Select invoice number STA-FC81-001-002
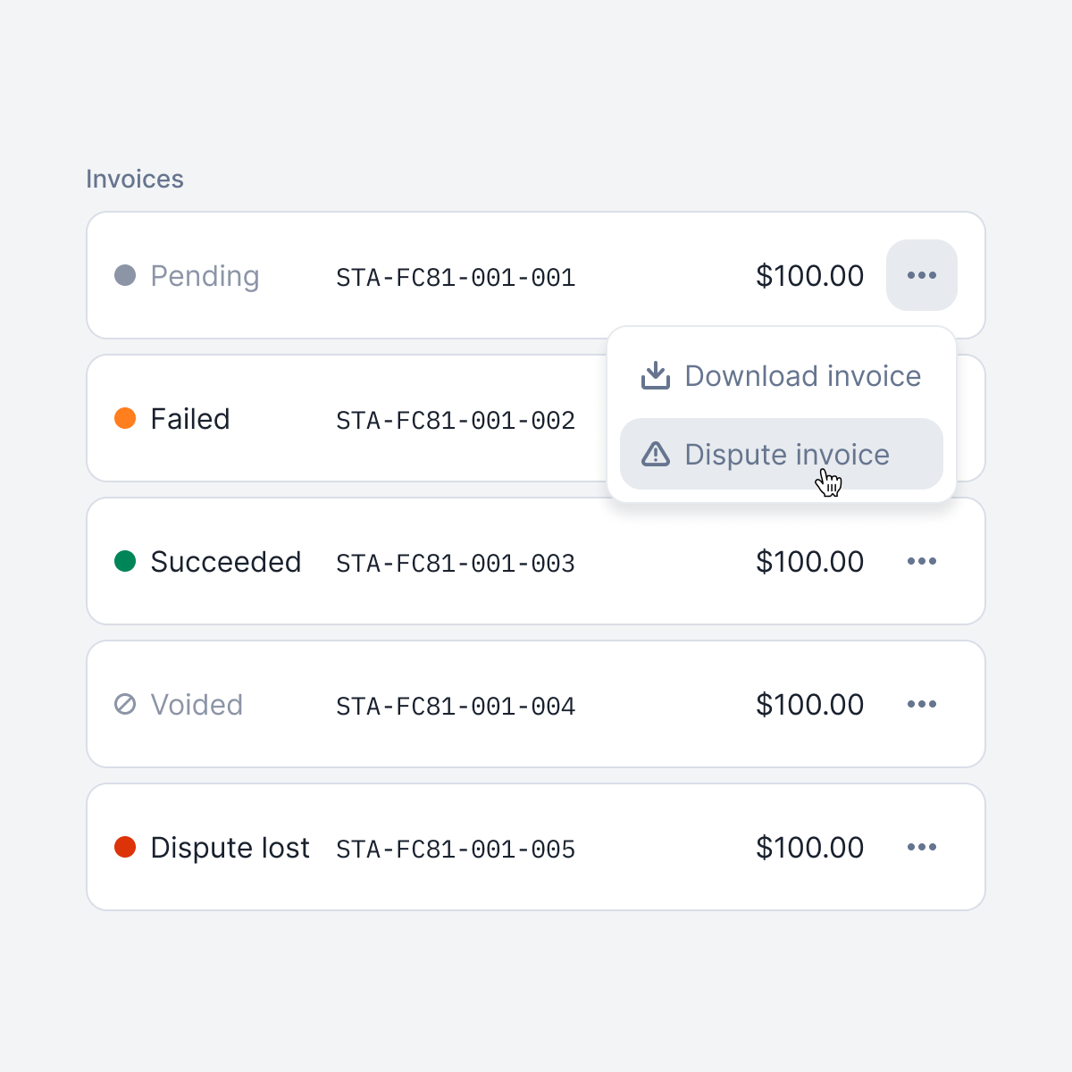Viewport: 1072px width, 1072px height. 456,421
